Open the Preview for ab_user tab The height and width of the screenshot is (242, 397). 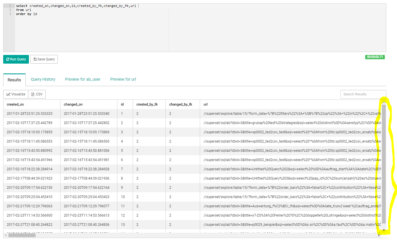tap(83, 79)
